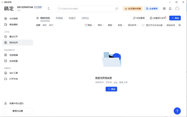187x117 pixels.
Task: Click the search field 在我的空间内搜索
Action: coord(88,9)
